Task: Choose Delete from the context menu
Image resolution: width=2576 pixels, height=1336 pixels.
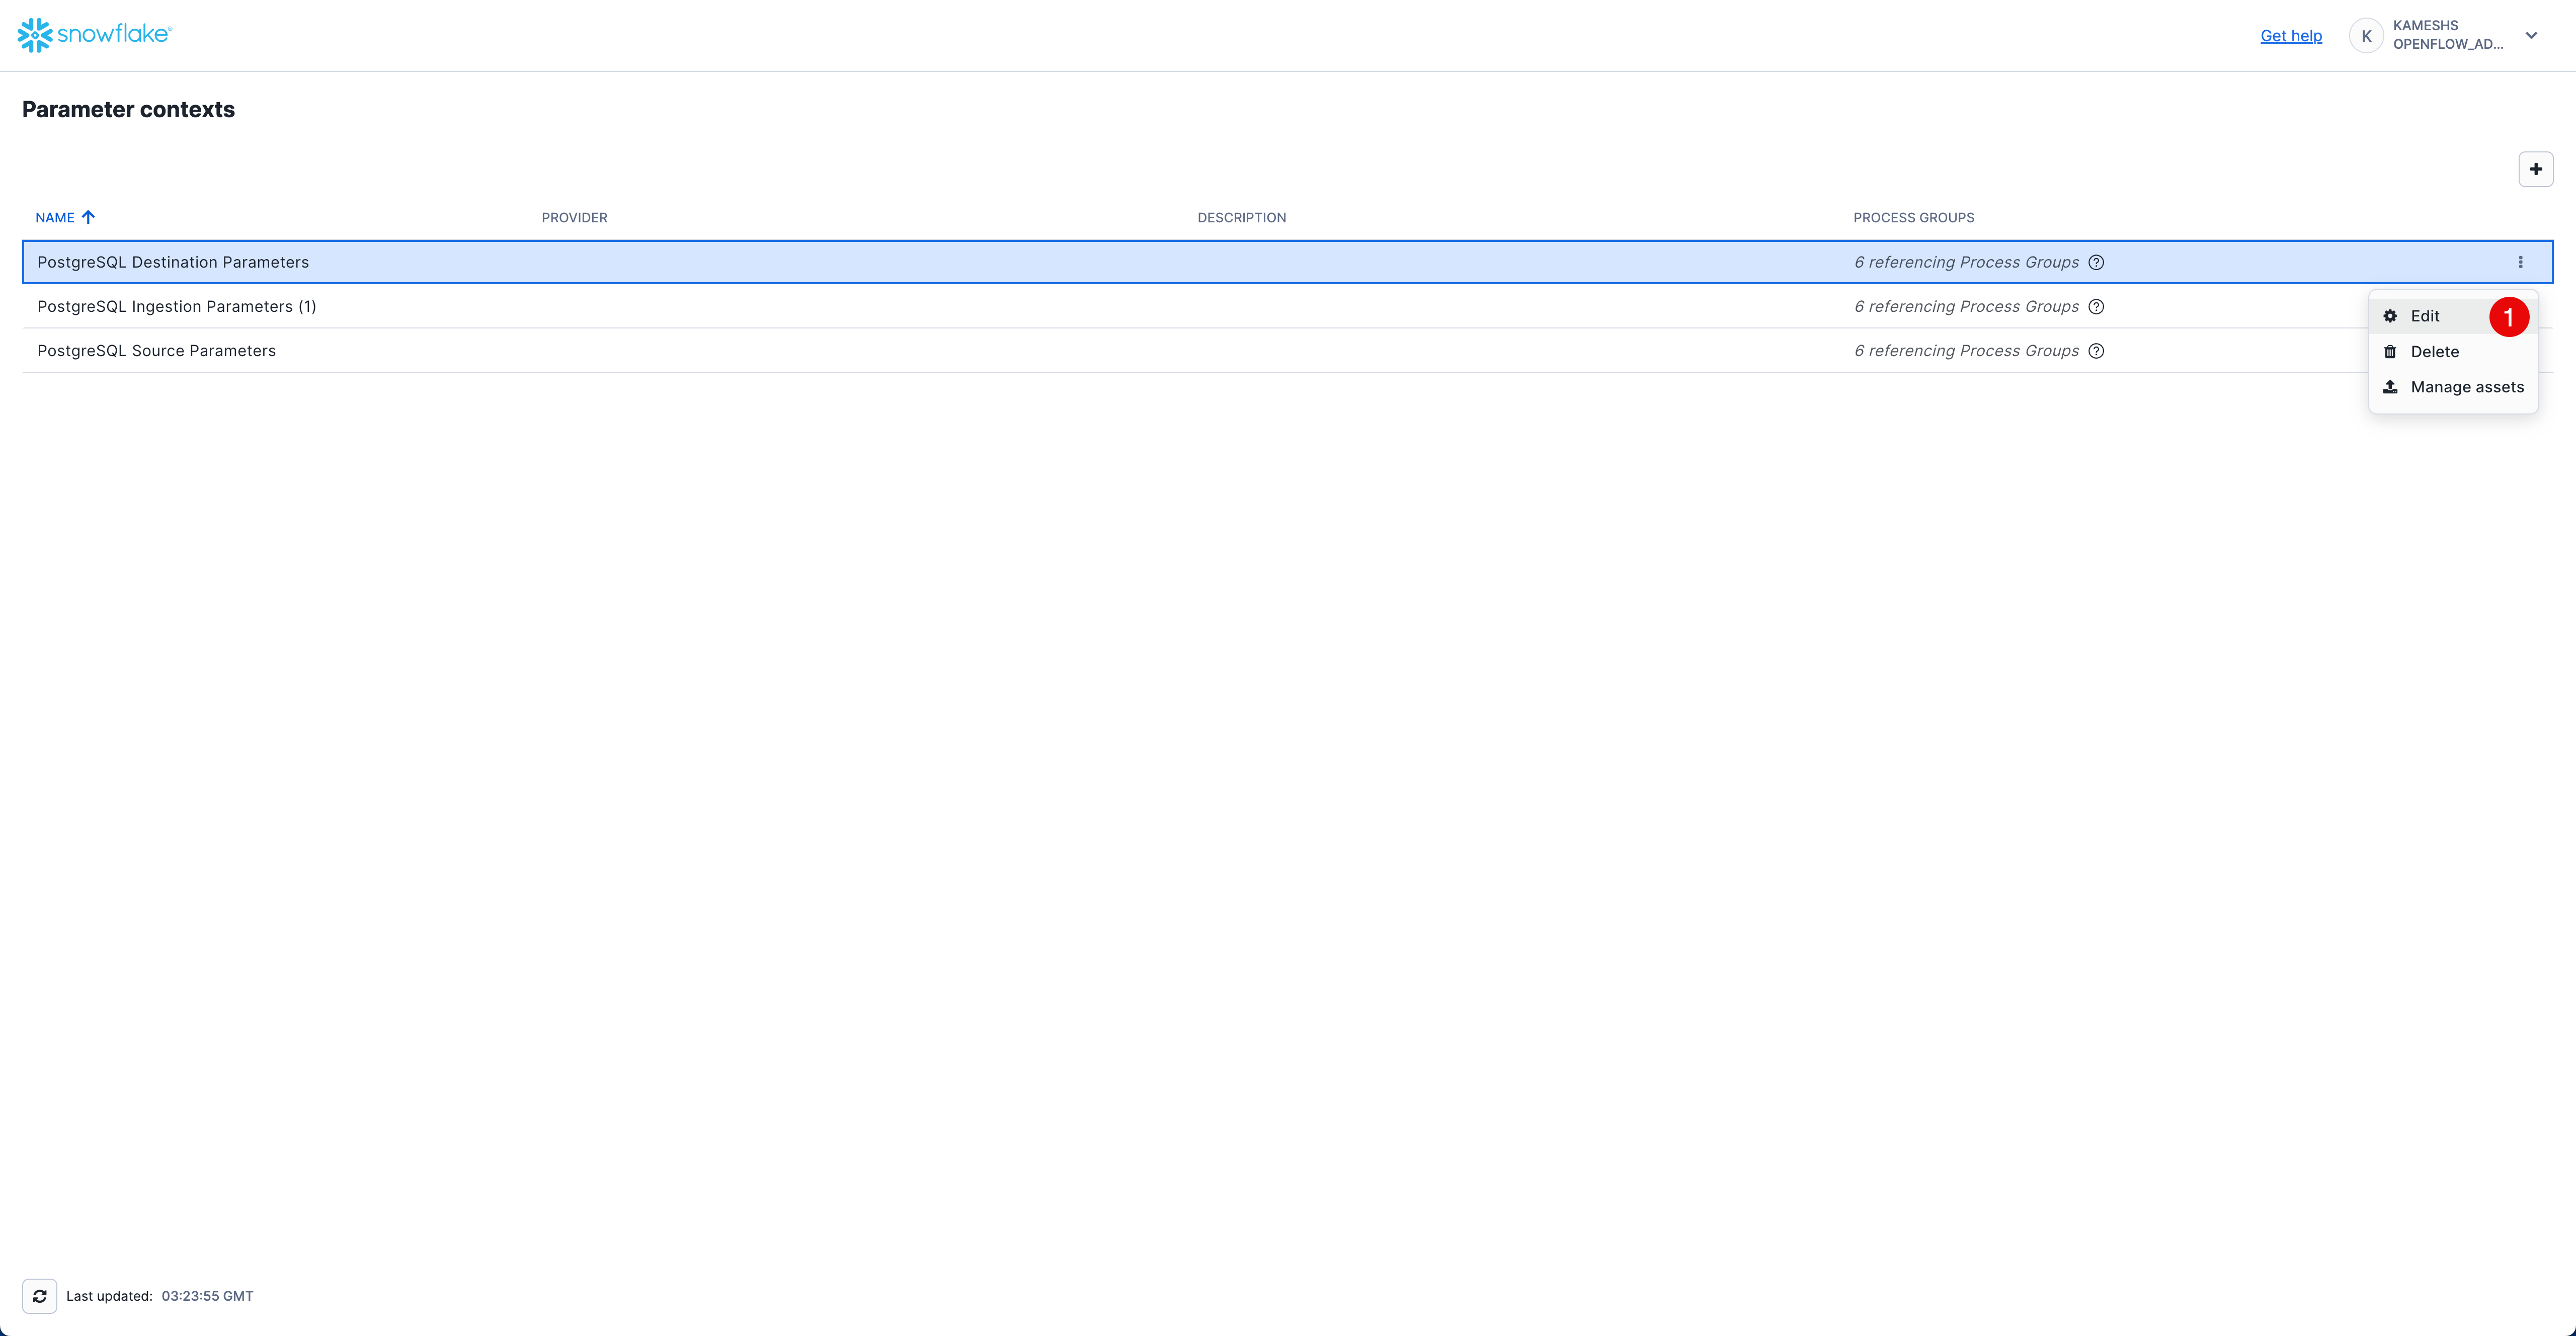Action: coord(2434,352)
